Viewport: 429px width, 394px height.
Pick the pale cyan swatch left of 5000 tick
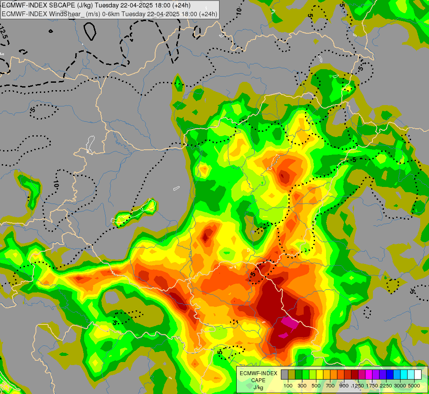[x=411, y=374]
